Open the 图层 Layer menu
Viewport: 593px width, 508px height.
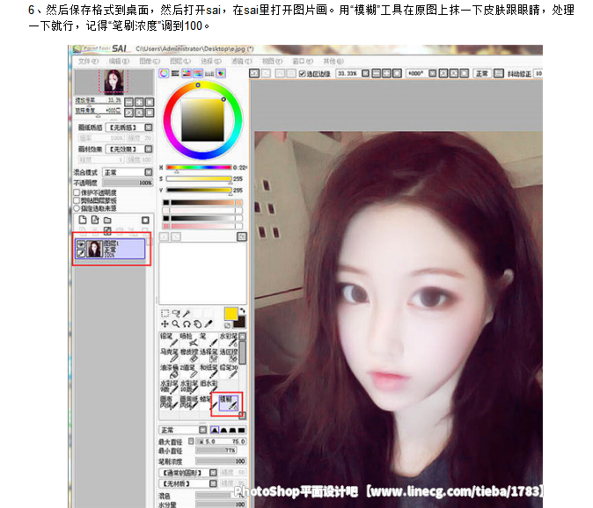[180, 61]
